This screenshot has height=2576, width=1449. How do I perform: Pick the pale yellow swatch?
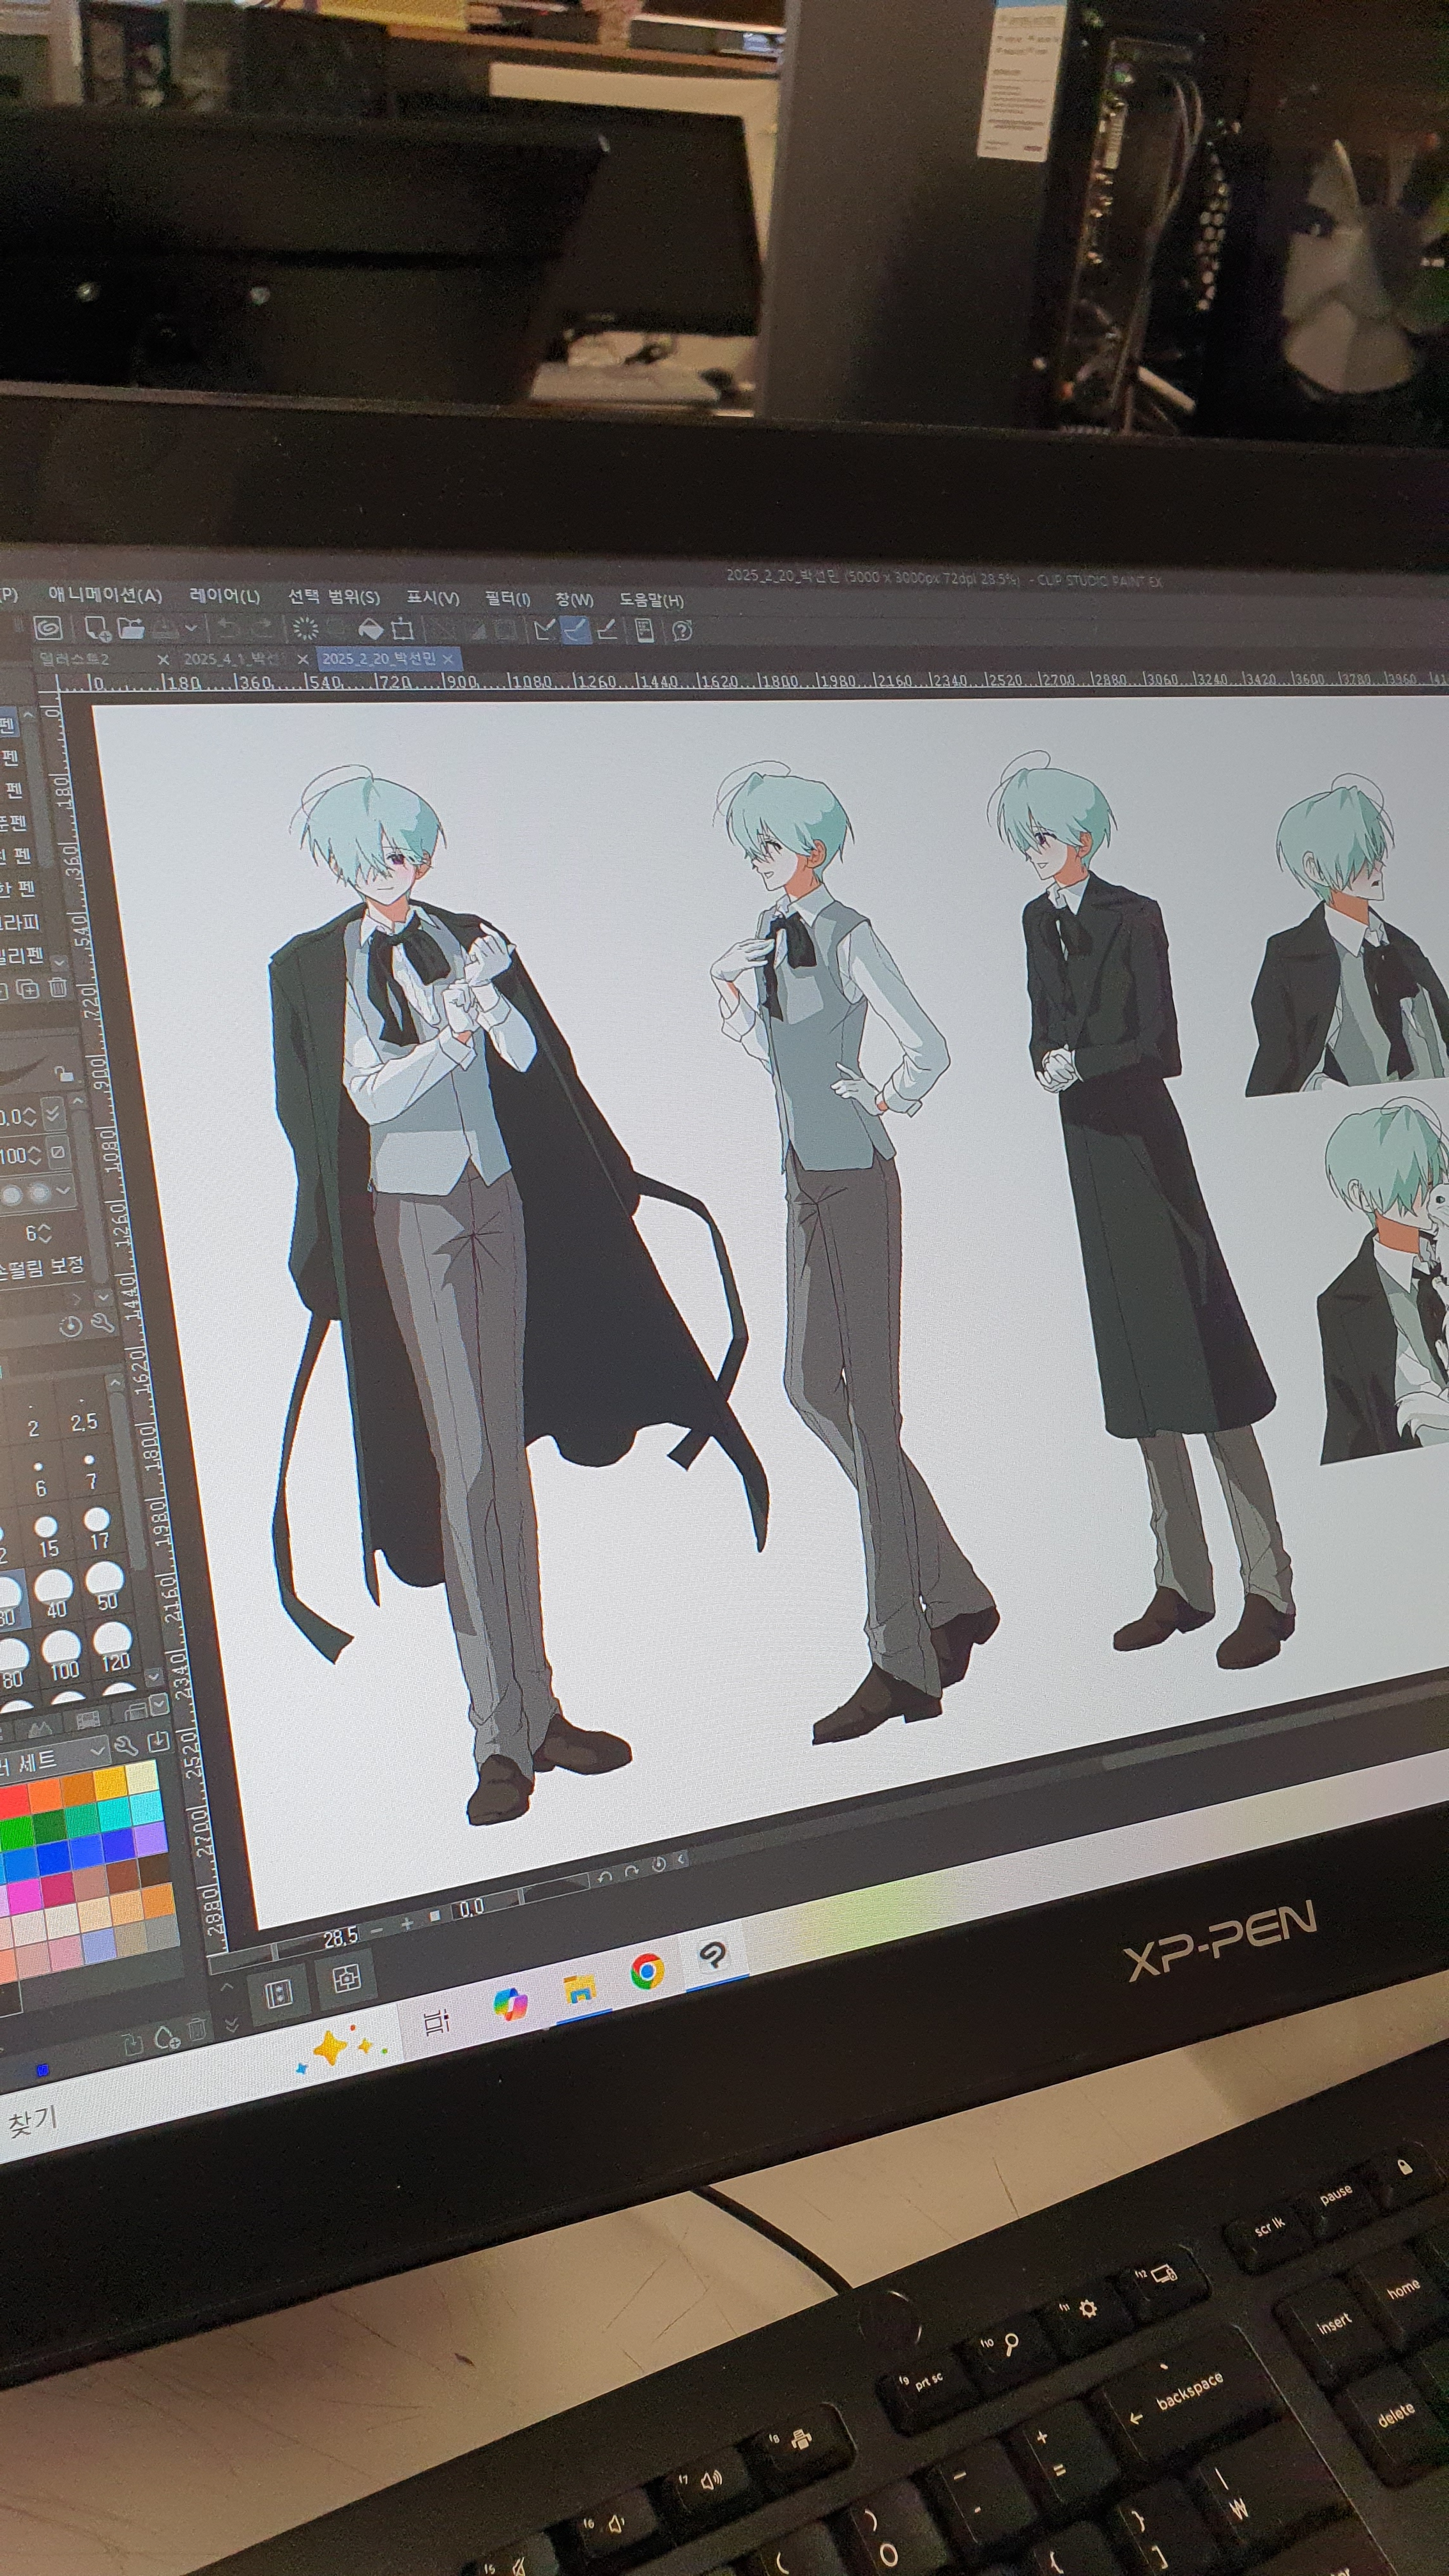[x=142, y=1777]
